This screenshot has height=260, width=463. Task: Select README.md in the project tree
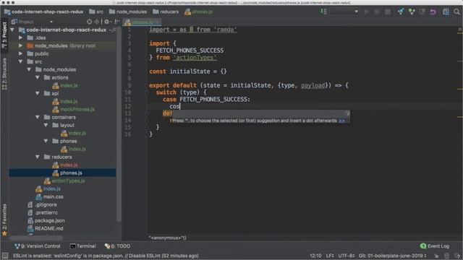pyautogui.click(x=45, y=229)
